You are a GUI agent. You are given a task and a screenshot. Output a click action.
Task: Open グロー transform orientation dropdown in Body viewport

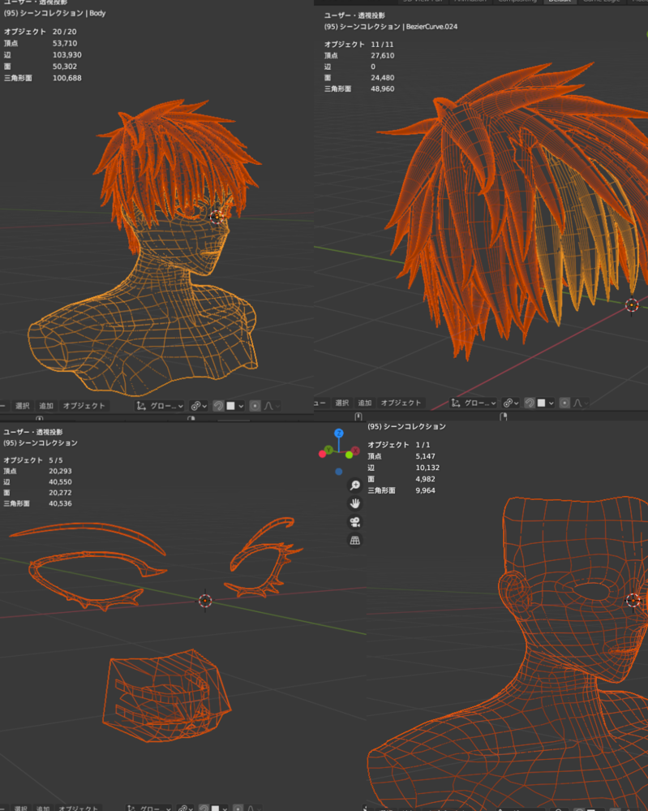coord(160,406)
